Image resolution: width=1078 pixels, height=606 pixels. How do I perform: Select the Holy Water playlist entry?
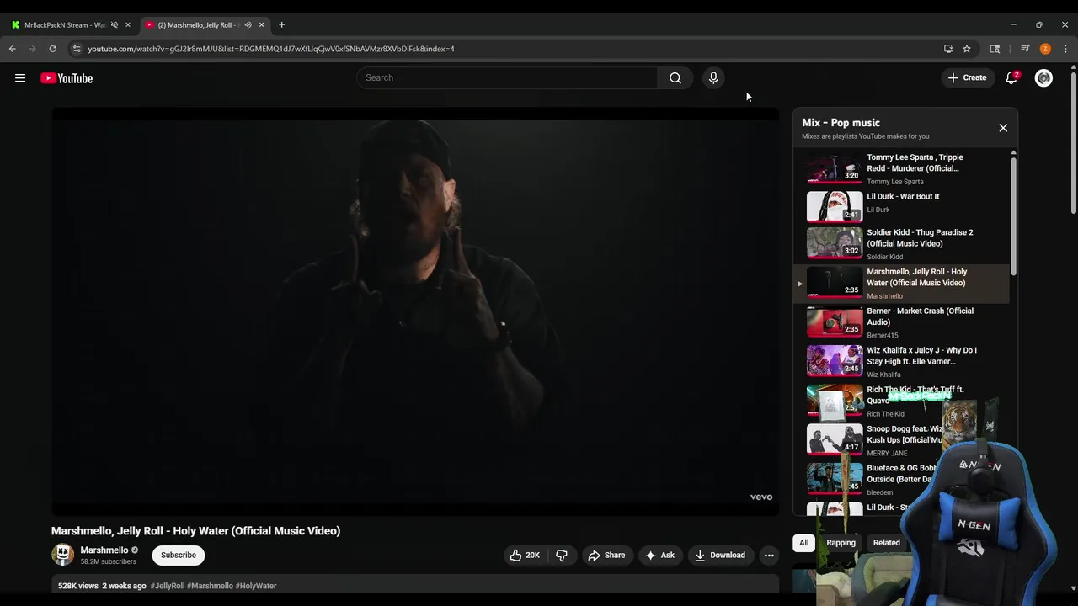(901, 284)
